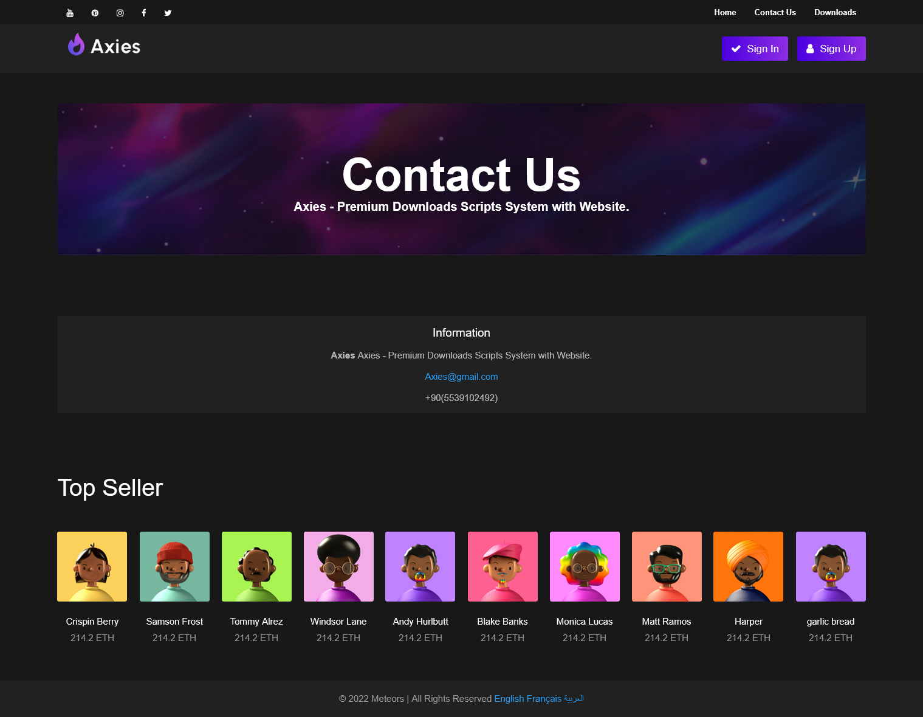Navigate to the Home menu item

(x=725, y=12)
